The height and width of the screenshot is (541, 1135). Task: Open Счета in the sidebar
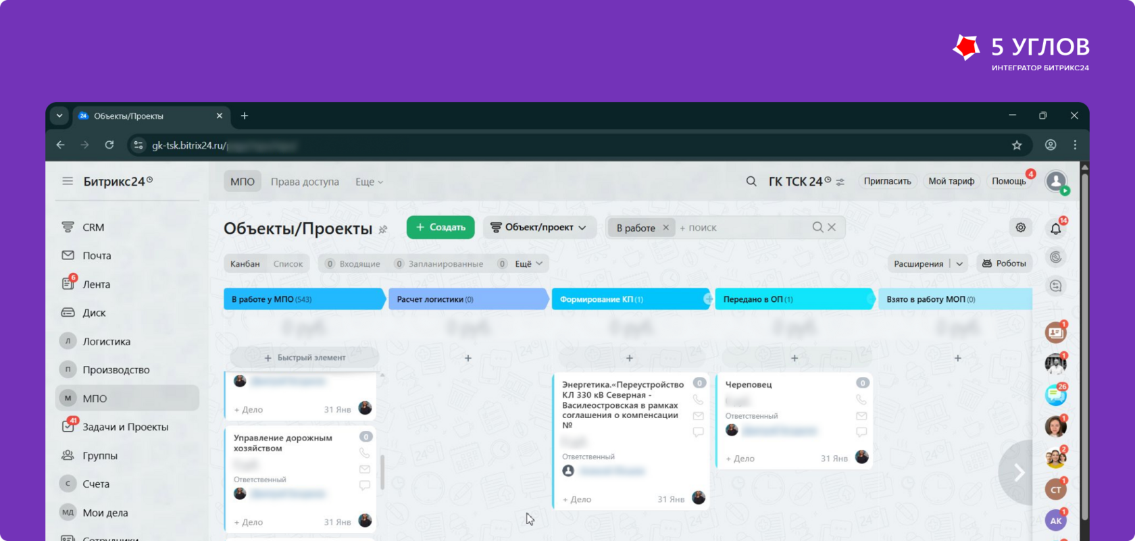(x=96, y=484)
